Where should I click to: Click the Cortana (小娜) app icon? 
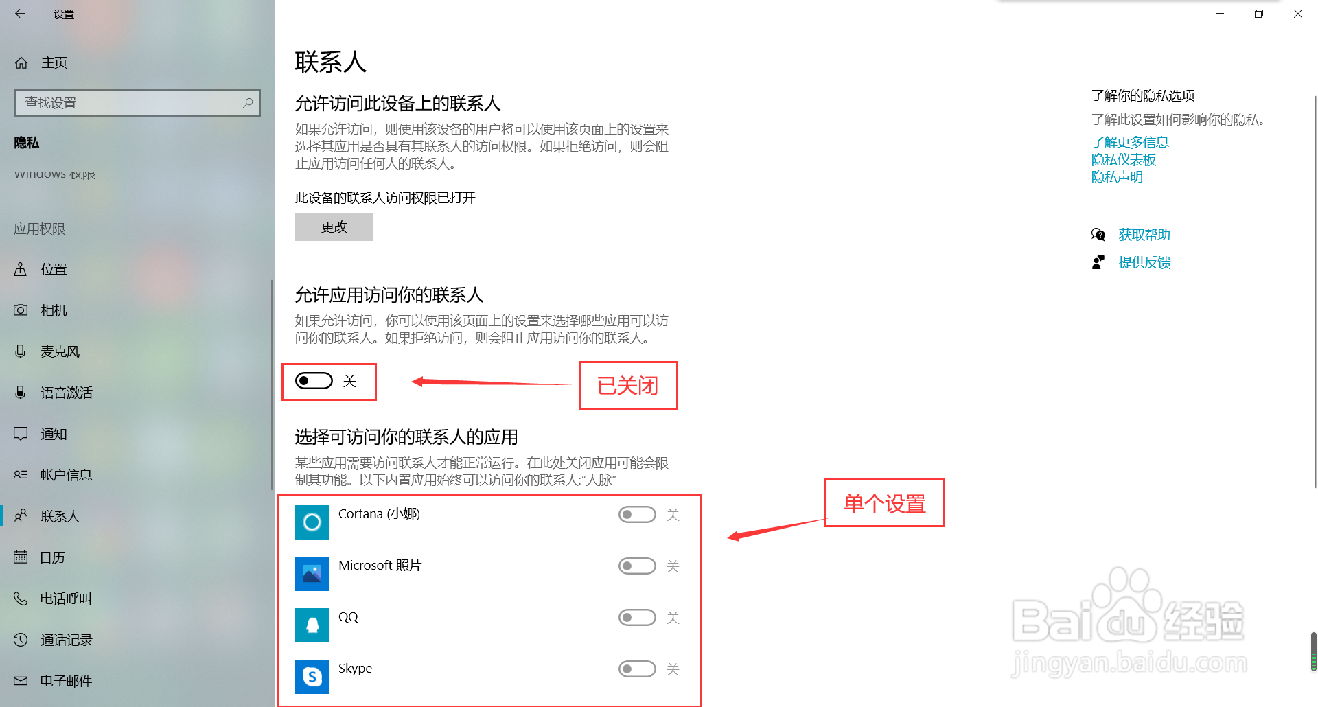(x=312, y=522)
